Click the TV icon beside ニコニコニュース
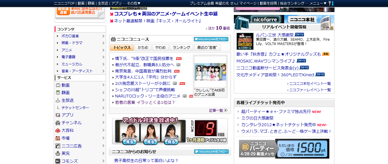388x164 pixels. [113, 39]
